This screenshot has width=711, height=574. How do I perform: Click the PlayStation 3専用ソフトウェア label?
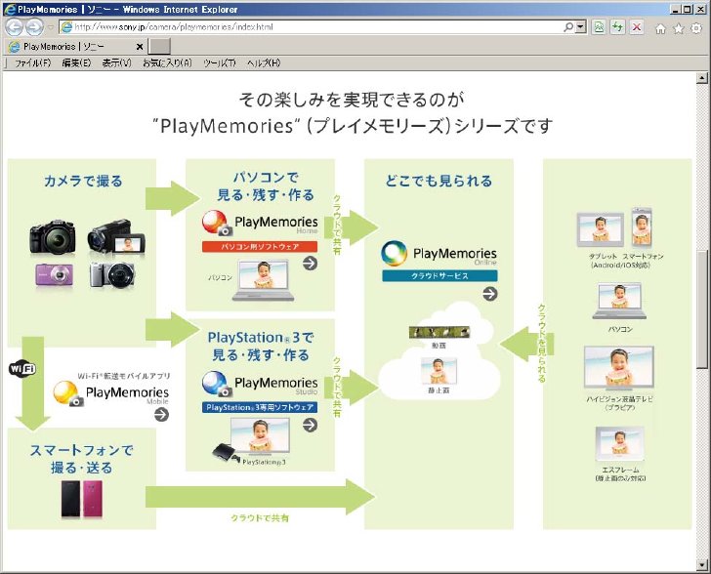[x=260, y=407]
